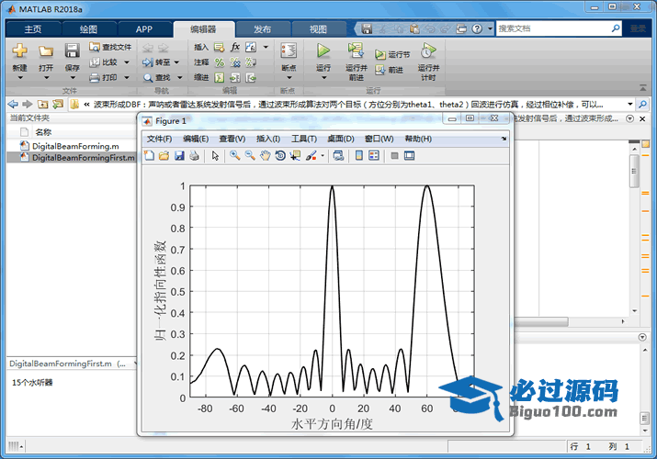The image size is (657, 459).
Task: Click the insert section icon next to 插入
Action: pos(219,47)
